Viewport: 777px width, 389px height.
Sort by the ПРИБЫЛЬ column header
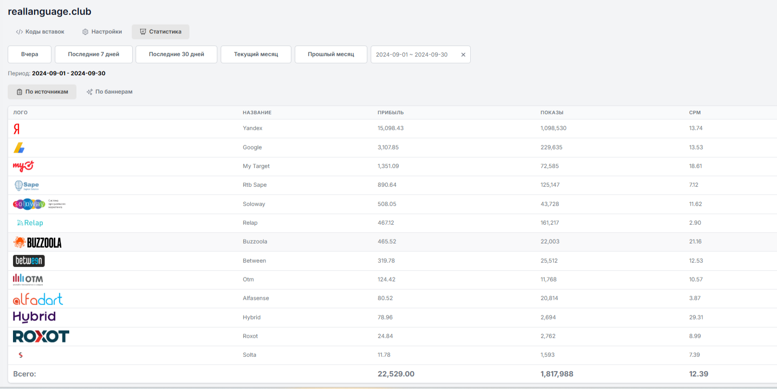coord(391,113)
